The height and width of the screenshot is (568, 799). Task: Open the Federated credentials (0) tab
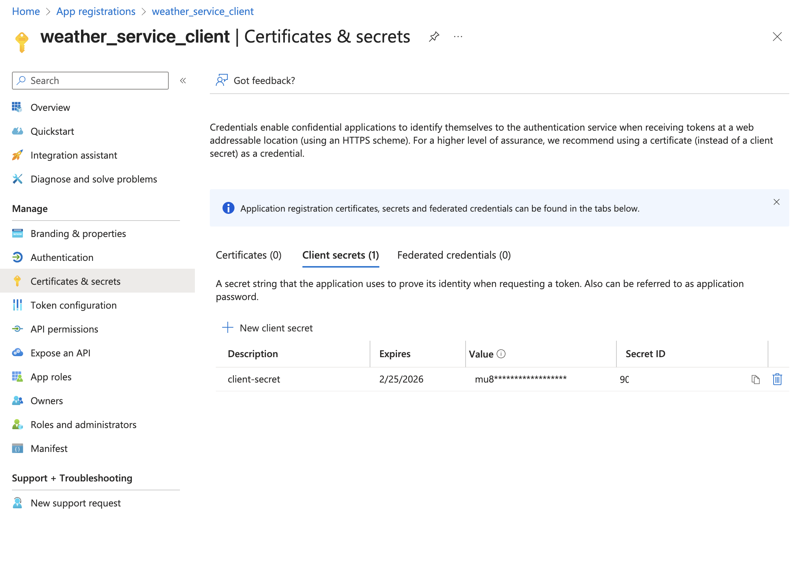coord(454,255)
